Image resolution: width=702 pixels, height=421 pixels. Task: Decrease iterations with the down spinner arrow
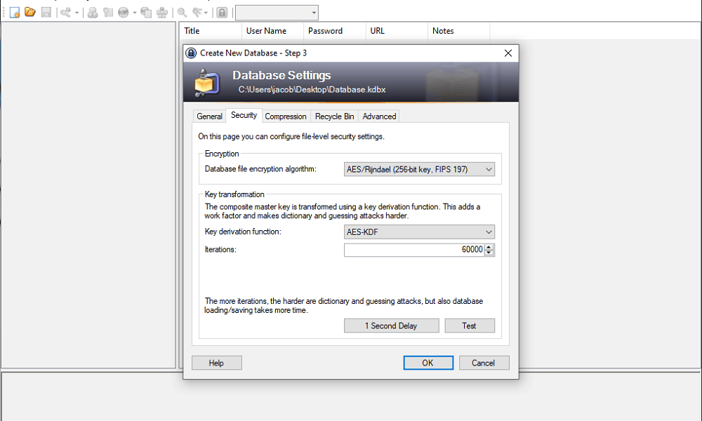(x=489, y=253)
